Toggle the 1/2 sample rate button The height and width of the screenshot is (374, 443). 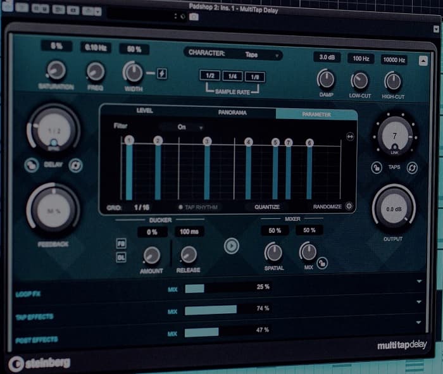coord(210,75)
